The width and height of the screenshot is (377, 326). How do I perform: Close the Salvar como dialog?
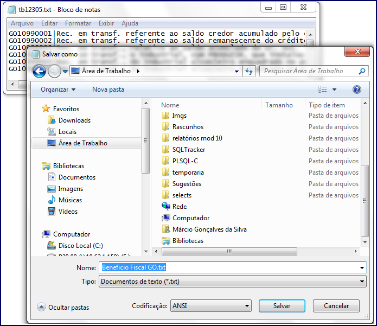coord(357,52)
